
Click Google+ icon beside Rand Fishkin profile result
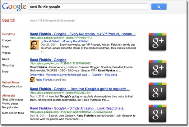[158, 69]
